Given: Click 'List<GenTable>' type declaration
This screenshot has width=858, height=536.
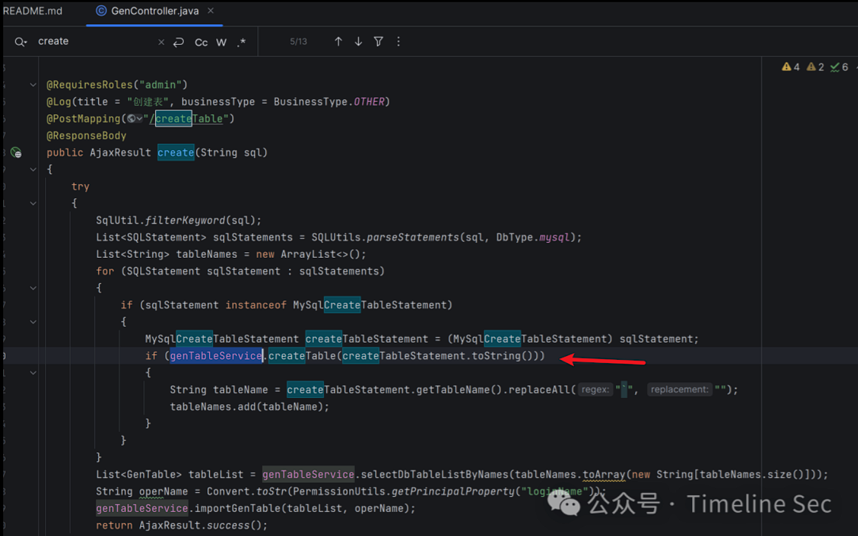Looking at the screenshot, I should click(x=139, y=475).
